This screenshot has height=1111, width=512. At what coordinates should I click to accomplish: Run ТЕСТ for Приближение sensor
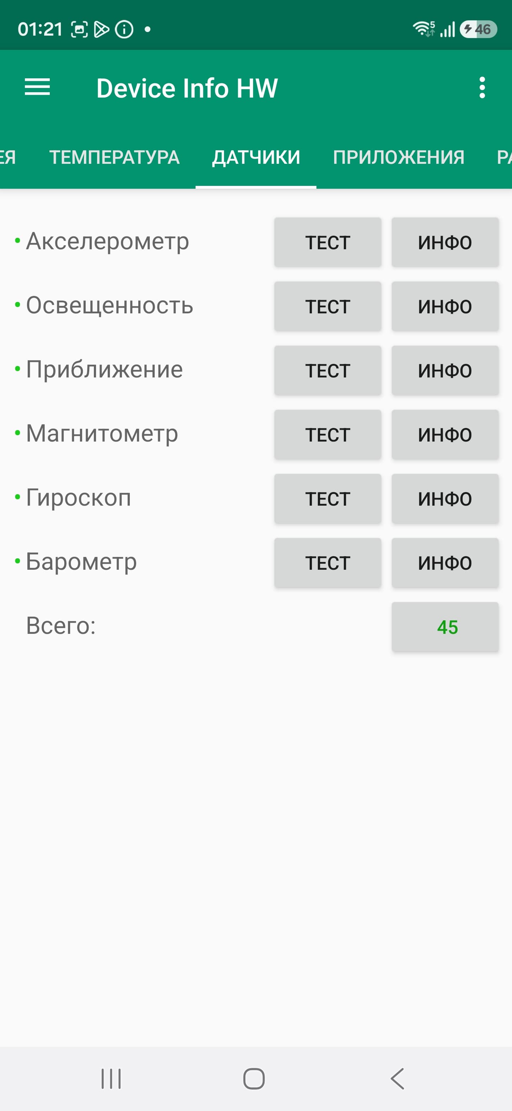click(x=328, y=370)
